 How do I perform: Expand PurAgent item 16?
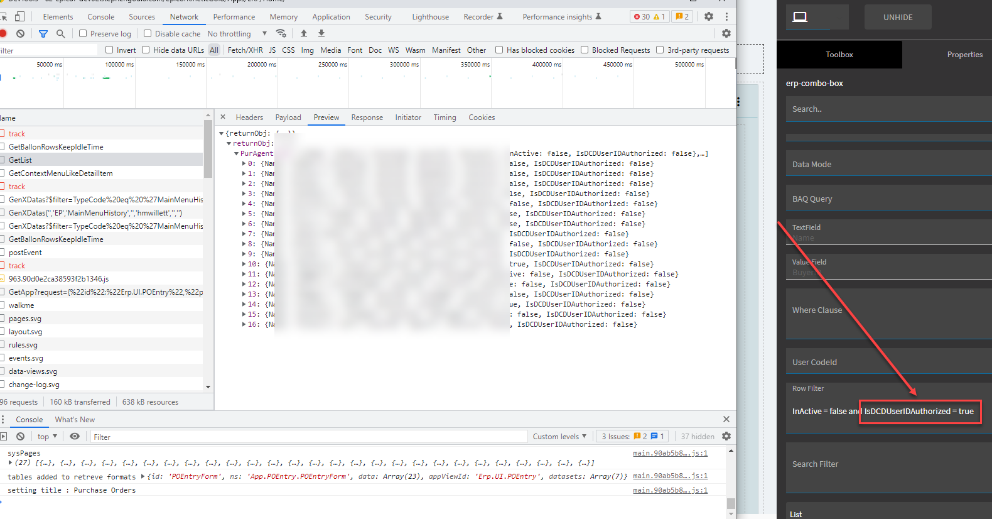[x=244, y=324]
